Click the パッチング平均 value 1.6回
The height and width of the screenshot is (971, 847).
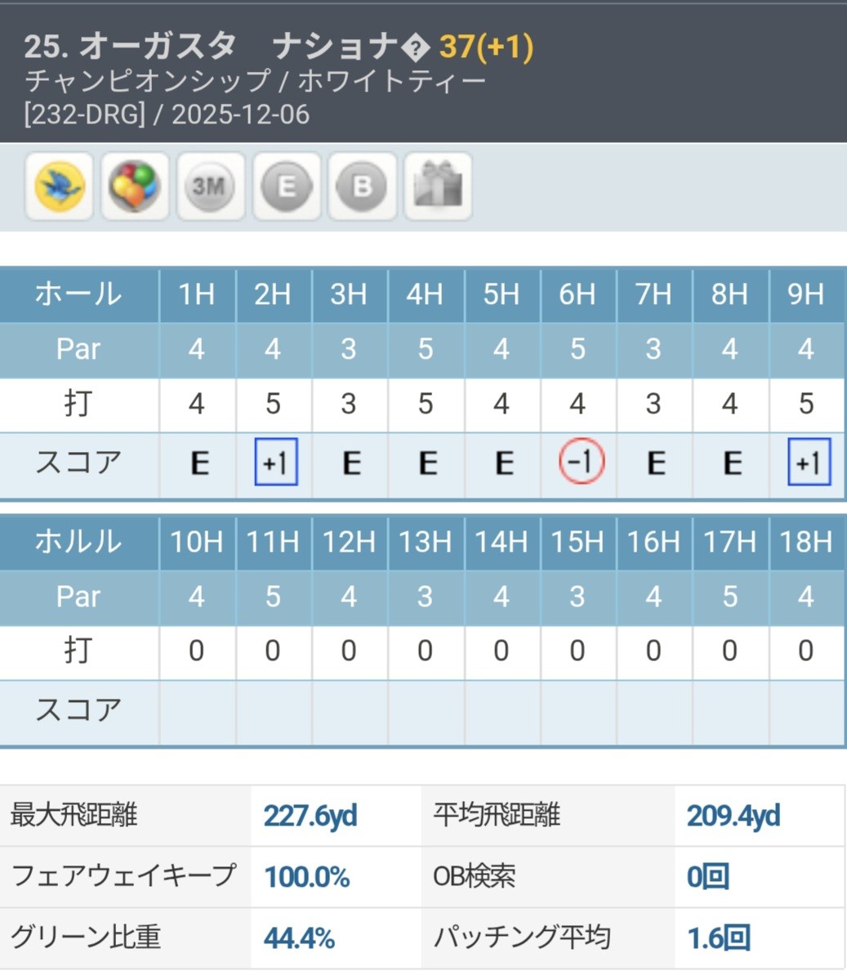click(x=719, y=938)
